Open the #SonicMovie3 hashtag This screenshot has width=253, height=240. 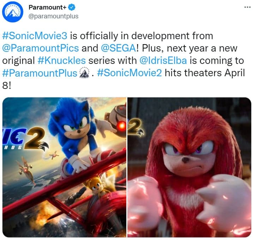tap(35, 36)
